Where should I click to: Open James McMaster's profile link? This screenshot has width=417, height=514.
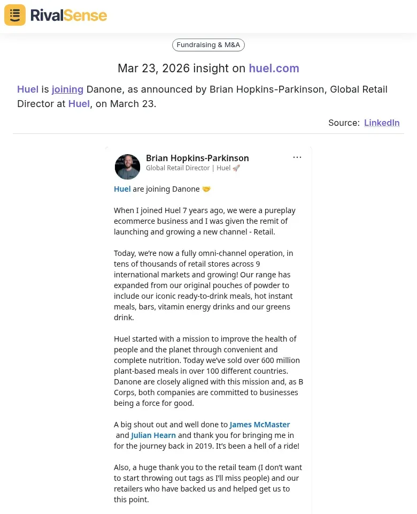pyautogui.click(x=260, y=424)
